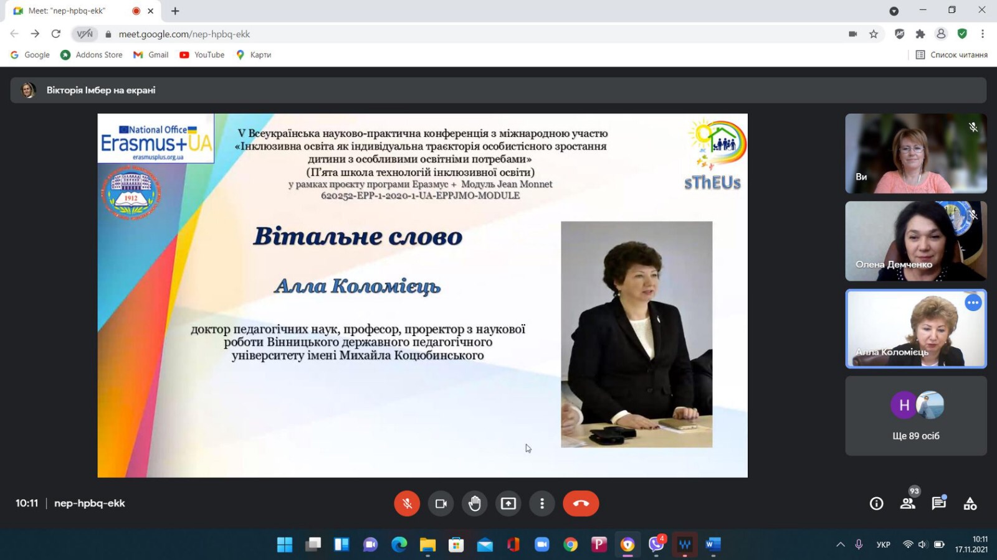Toggle the camera icon in the address bar
The image size is (997, 560).
point(852,34)
